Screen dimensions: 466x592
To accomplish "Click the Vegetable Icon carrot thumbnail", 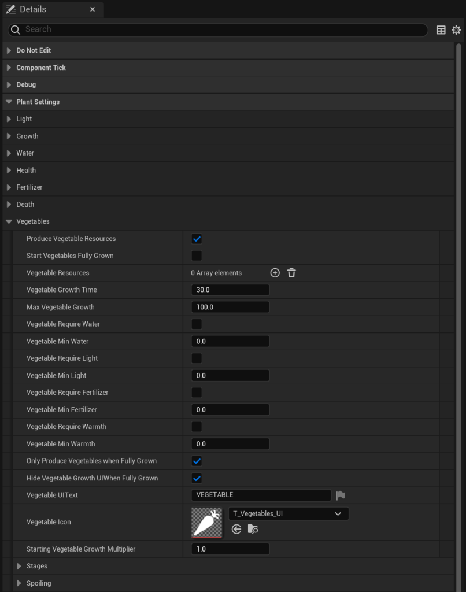I will [x=206, y=522].
